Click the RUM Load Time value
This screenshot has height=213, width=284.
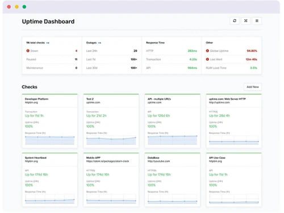pyautogui.click(x=253, y=68)
